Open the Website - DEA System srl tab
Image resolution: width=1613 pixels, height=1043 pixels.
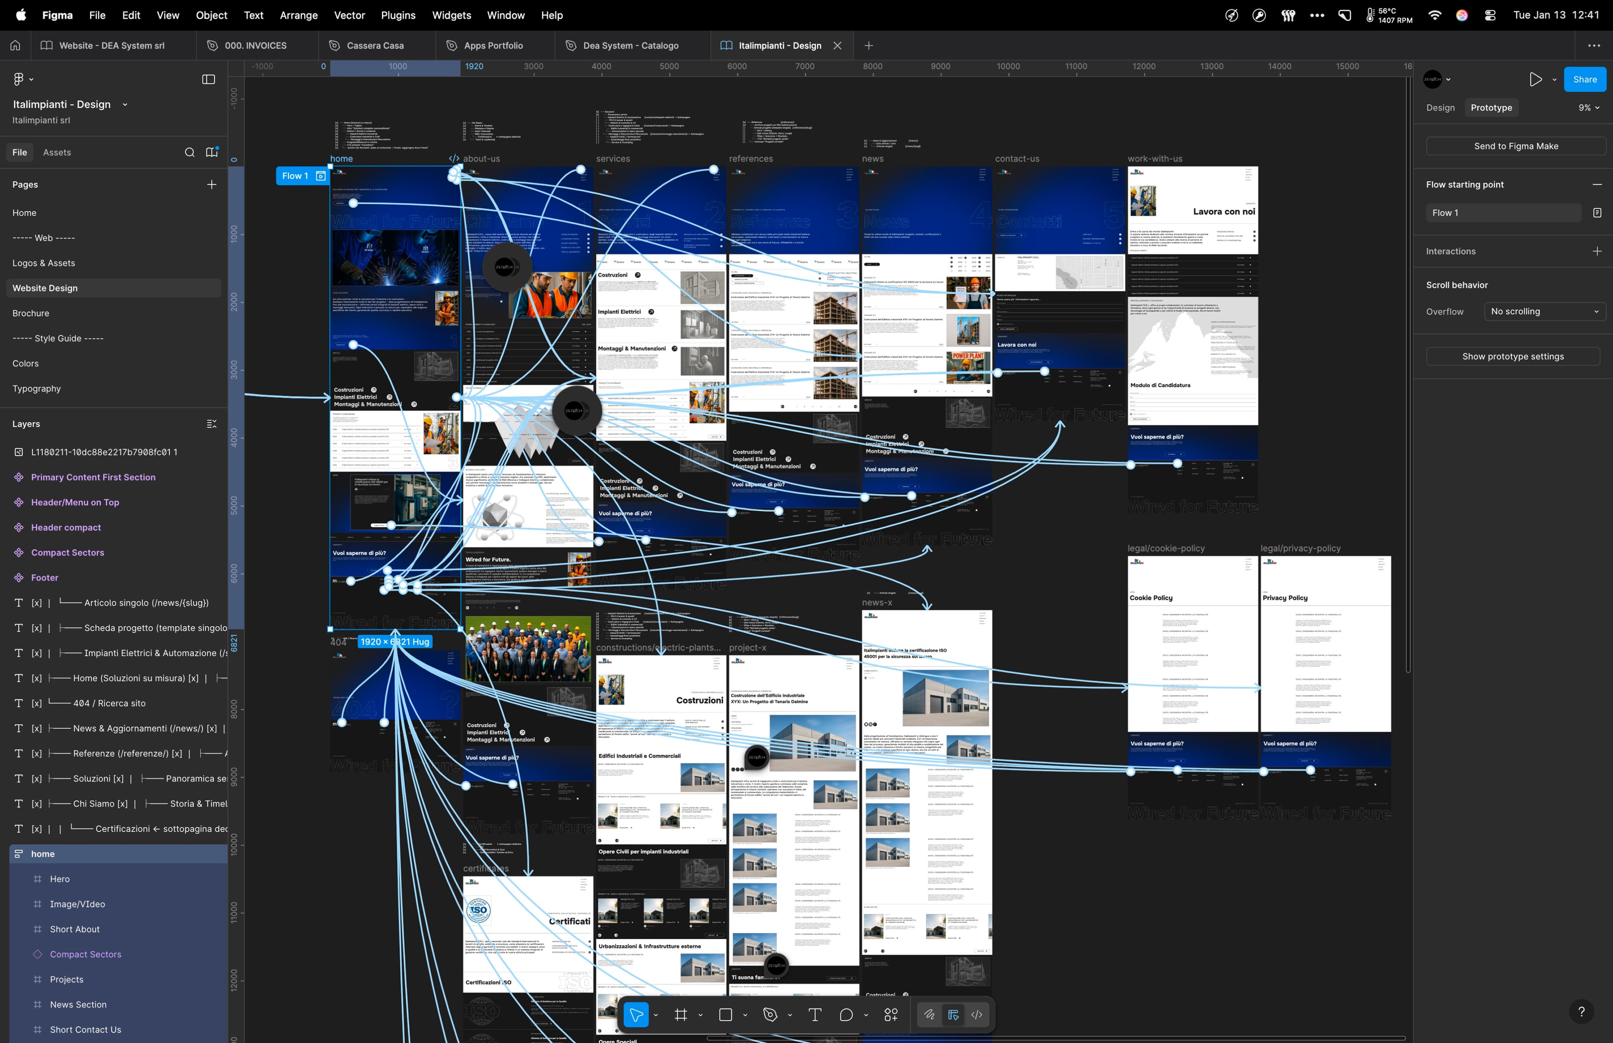tap(113, 45)
